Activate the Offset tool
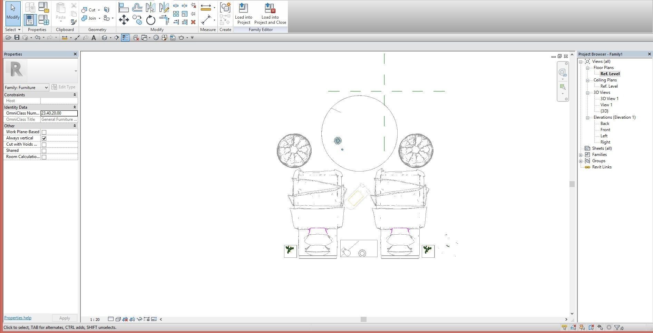The image size is (653, 333). (x=137, y=7)
